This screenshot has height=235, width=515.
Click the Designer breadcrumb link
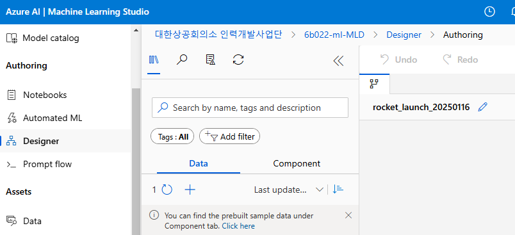click(x=404, y=35)
